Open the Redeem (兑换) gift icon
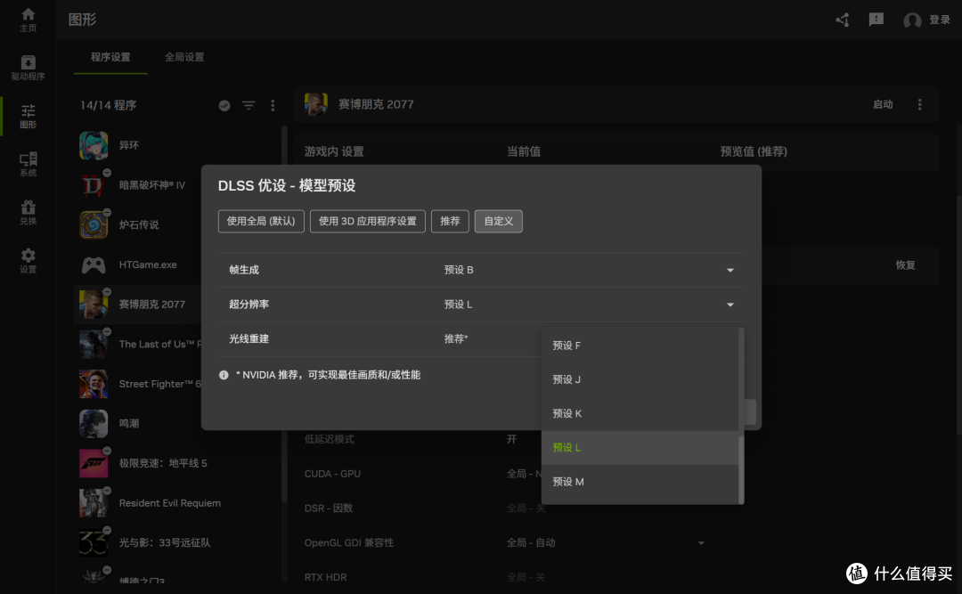 click(29, 212)
